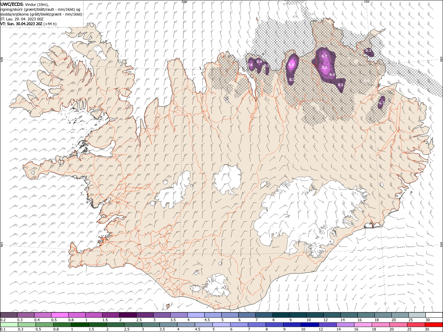The height and width of the screenshot is (332, 443).
Task: Click the 0.3 value in the northeastern coastal patch
Action: point(368,51)
